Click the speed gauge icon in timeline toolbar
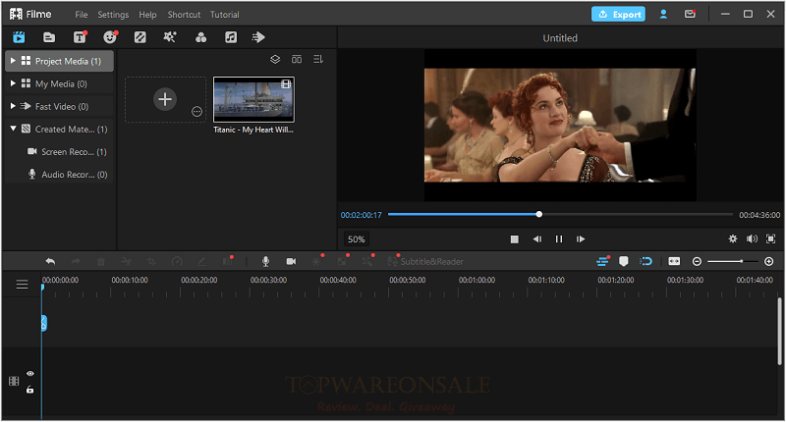The height and width of the screenshot is (422, 786). pos(177,261)
